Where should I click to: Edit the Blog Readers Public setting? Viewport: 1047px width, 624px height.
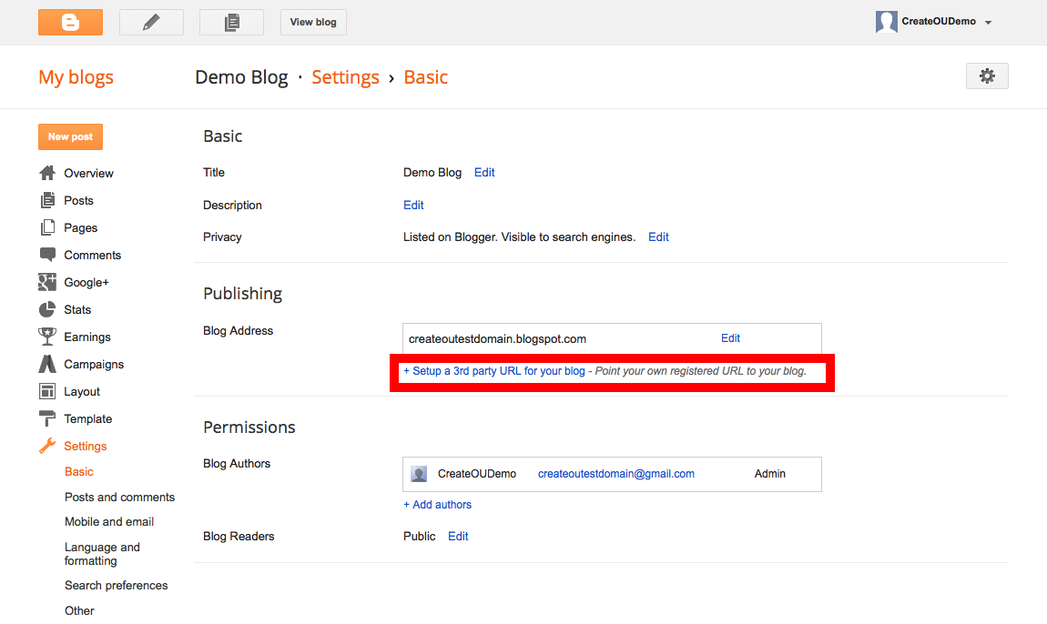[458, 537]
